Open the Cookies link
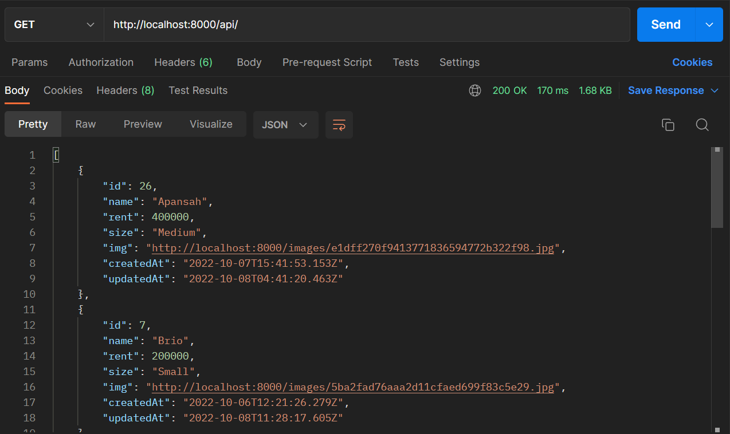Image resolution: width=730 pixels, height=434 pixels. (692, 62)
